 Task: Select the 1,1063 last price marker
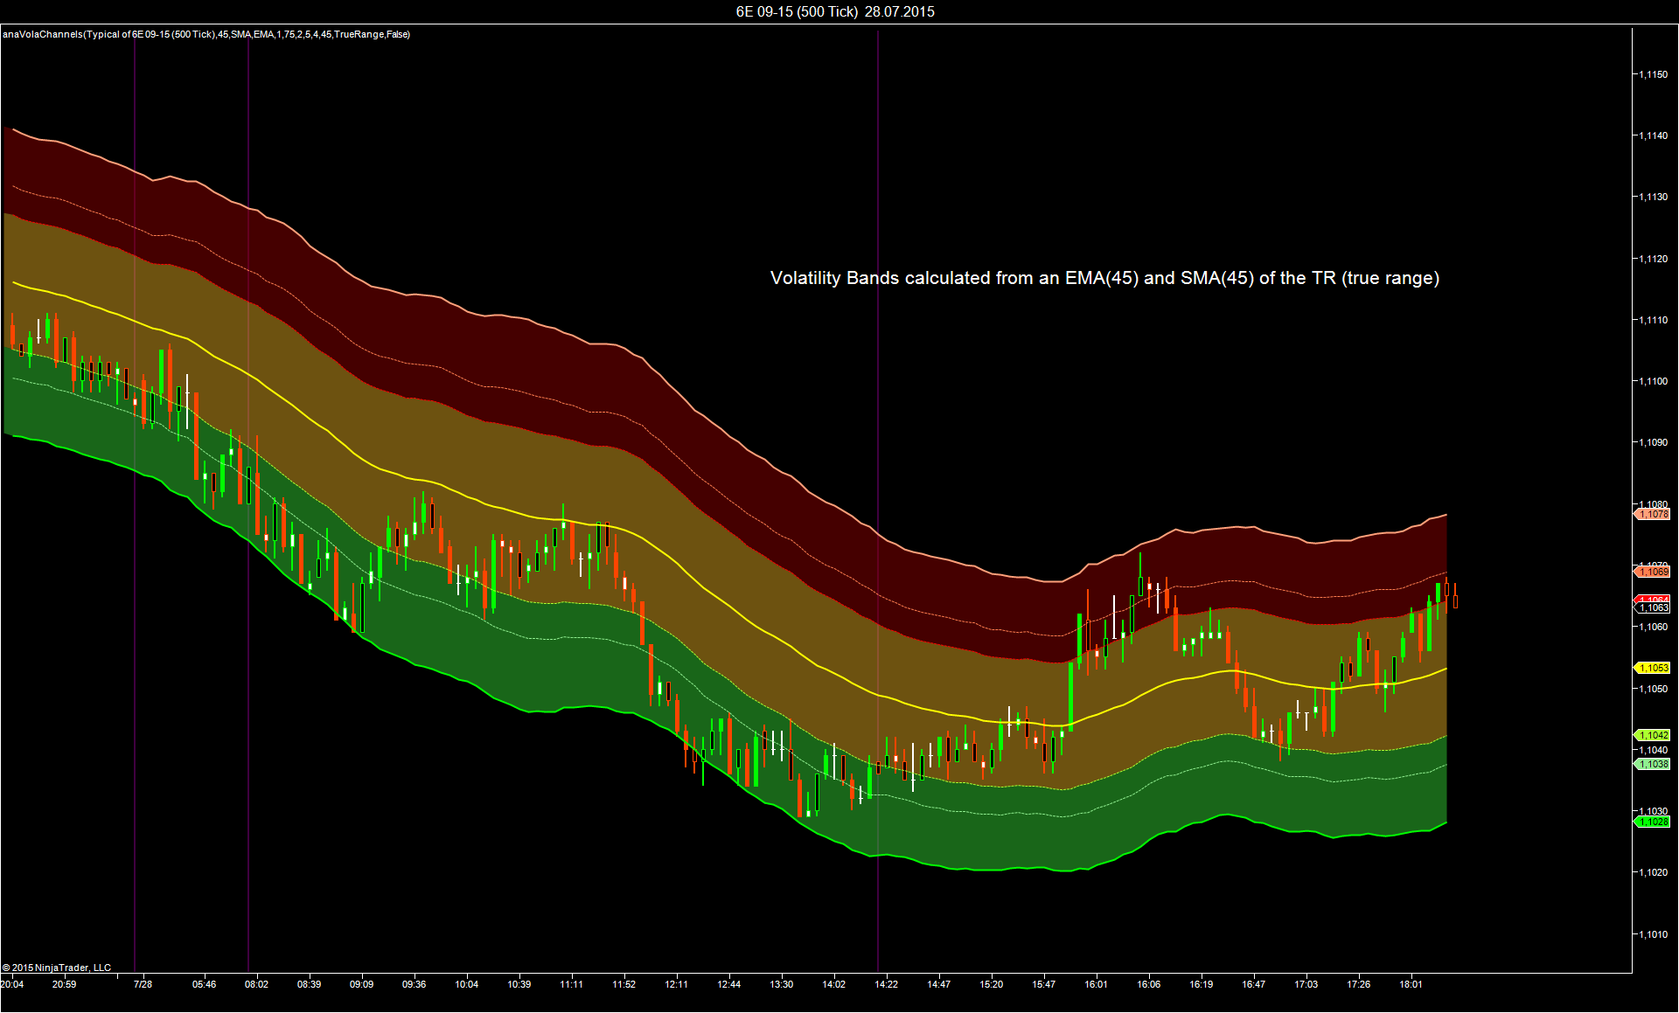pos(1653,608)
